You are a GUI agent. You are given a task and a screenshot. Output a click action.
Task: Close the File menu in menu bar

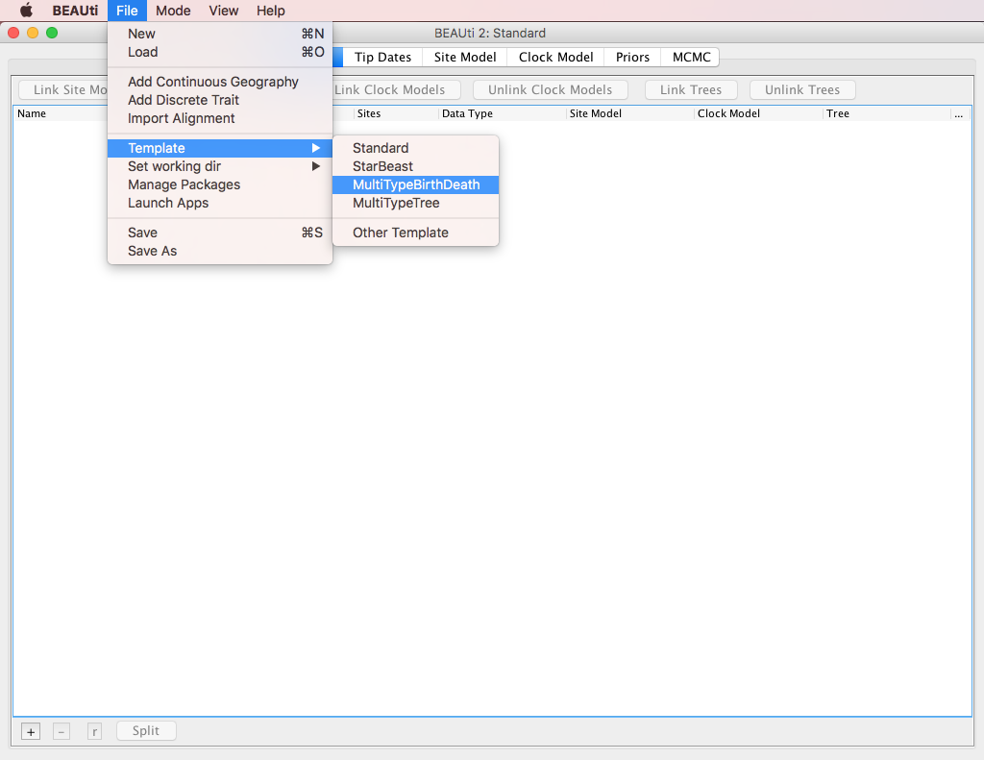click(127, 11)
